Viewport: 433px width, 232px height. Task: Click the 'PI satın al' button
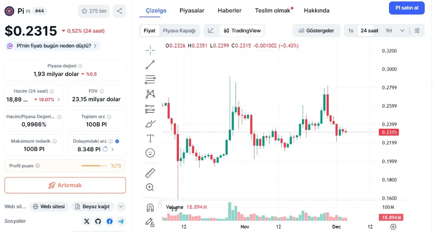pos(407,8)
